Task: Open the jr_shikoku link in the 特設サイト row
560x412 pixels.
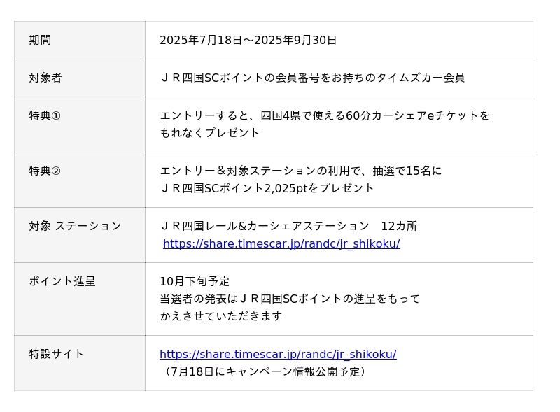Action: pyautogui.click(x=278, y=355)
